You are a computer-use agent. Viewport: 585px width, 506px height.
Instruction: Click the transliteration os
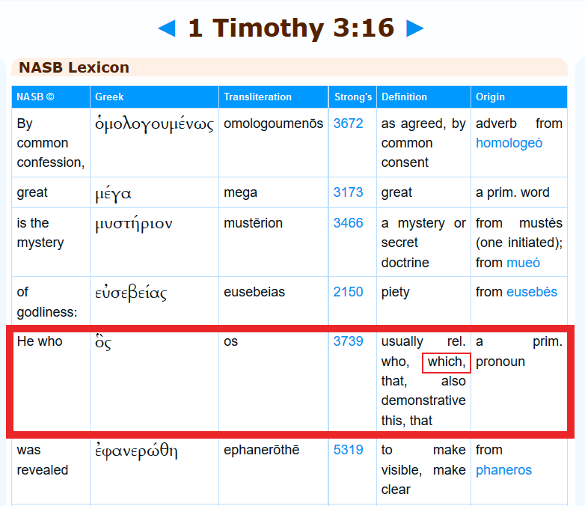[230, 341]
